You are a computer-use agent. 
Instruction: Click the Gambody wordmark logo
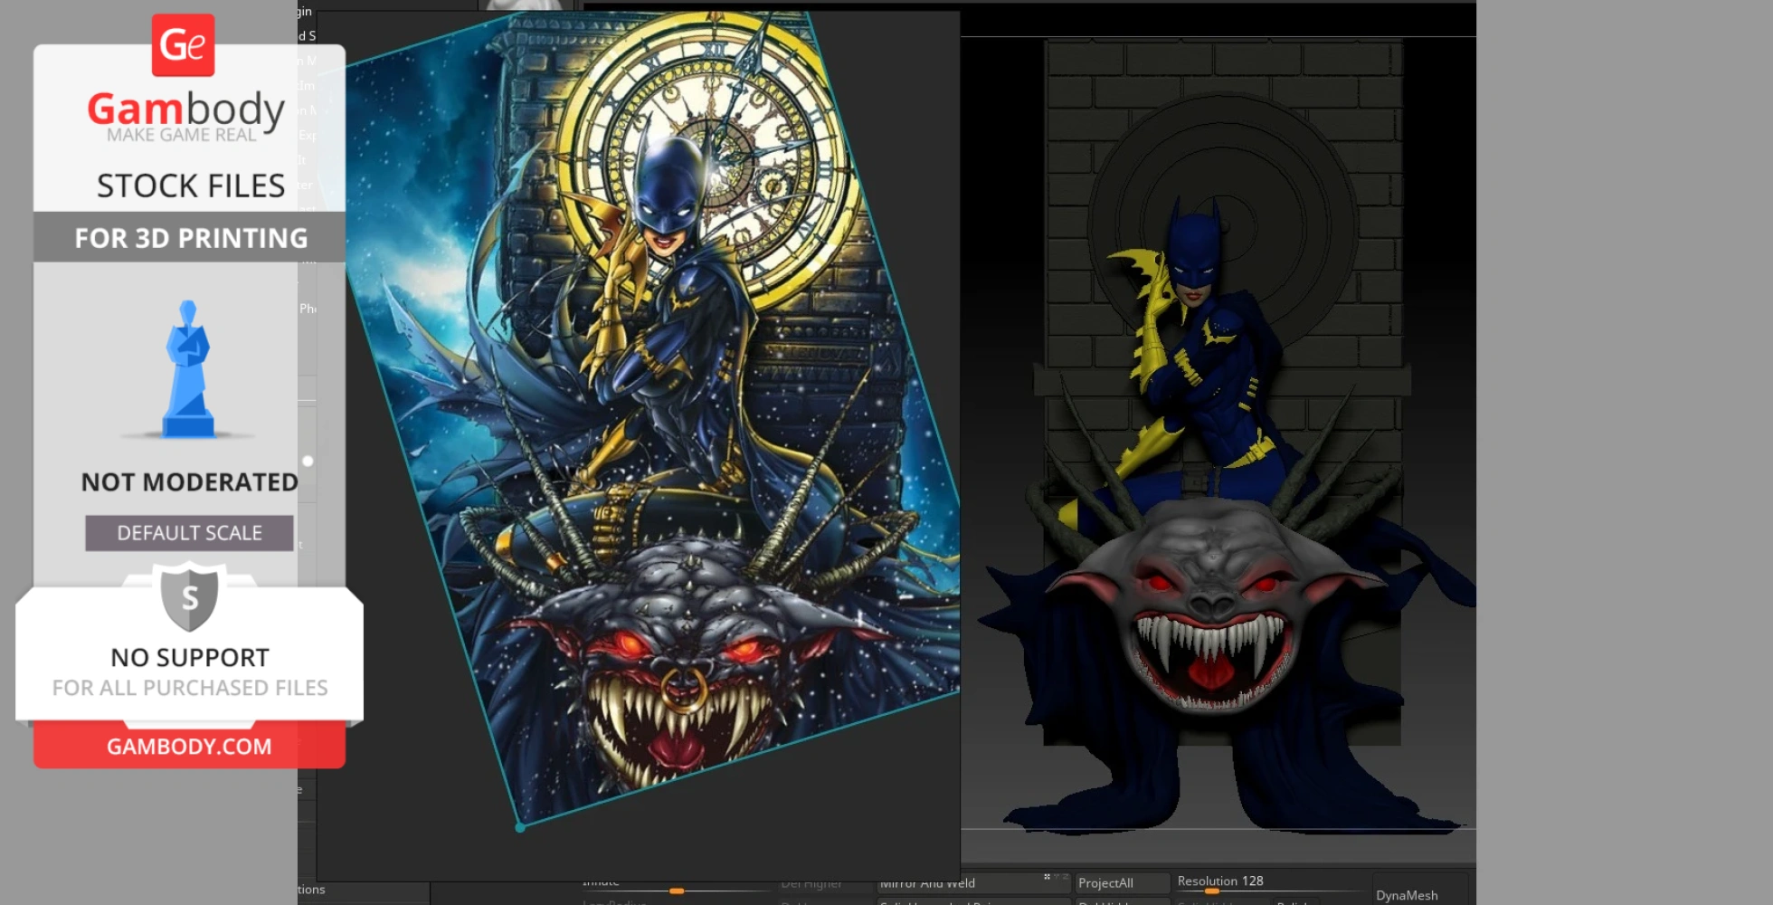click(x=186, y=110)
